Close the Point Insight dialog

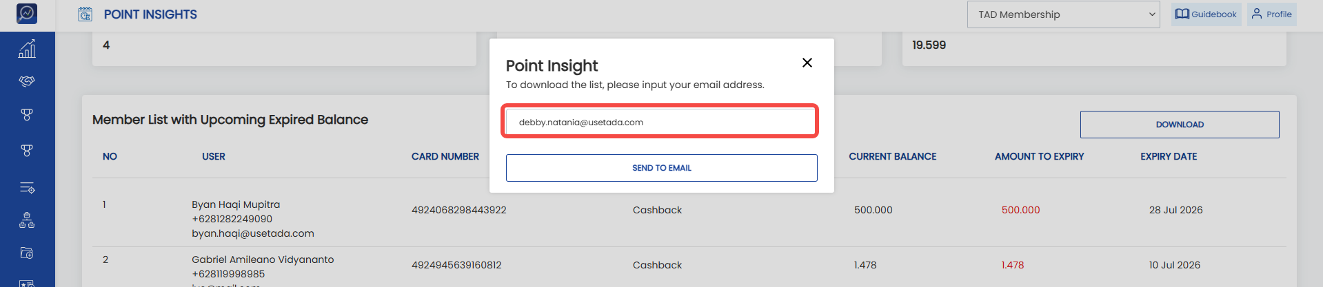click(x=807, y=63)
